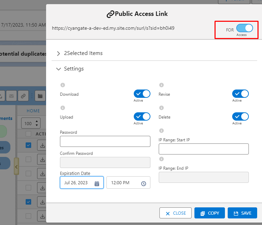Click the SAVE button
The height and width of the screenshot is (225, 262).
243,213
